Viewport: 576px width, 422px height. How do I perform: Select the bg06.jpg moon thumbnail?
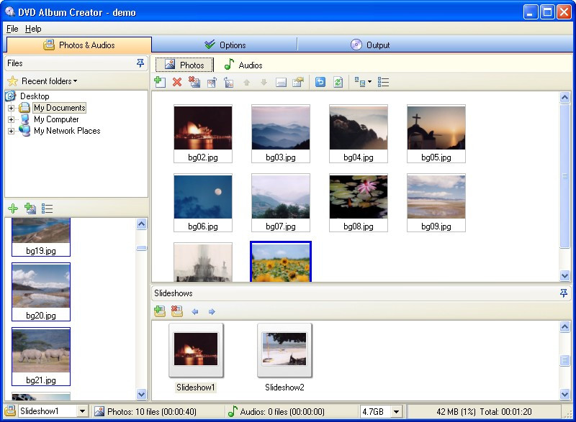[x=203, y=203]
